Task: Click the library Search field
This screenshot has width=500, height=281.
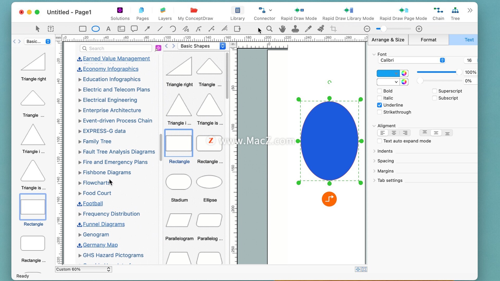Action: pos(116,48)
